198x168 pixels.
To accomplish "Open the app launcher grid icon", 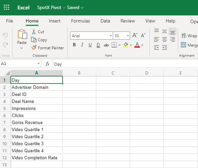I will (6, 7).
